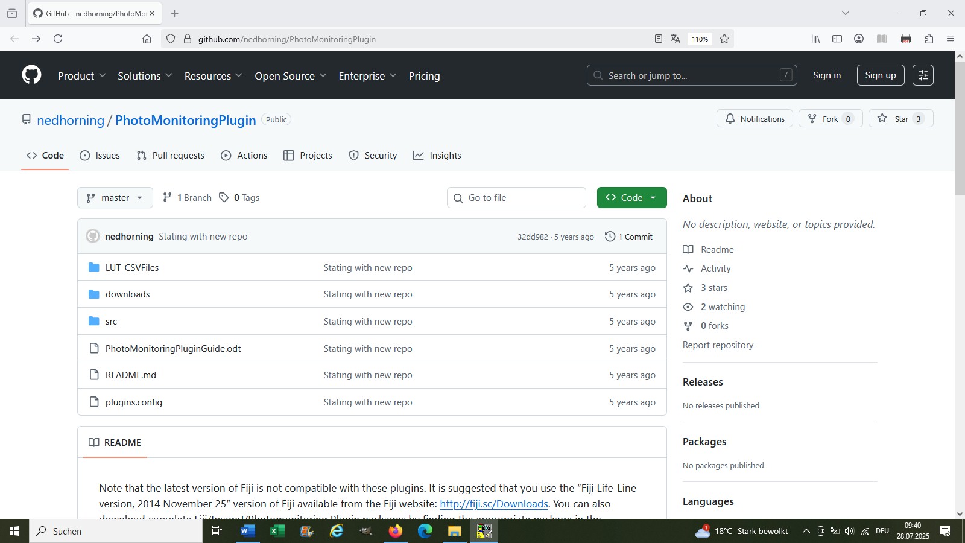The image size is (965, 543).
Task: Open Windows Start menu
Action: tap(14, 531)
